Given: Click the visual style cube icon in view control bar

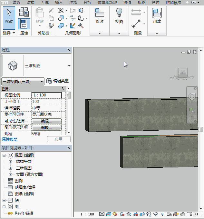Looking at the screenshot, I should (x=109, y=214).
